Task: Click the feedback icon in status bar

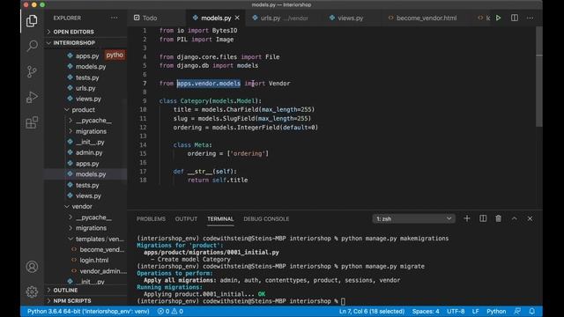Action: (x=517, y=311)
